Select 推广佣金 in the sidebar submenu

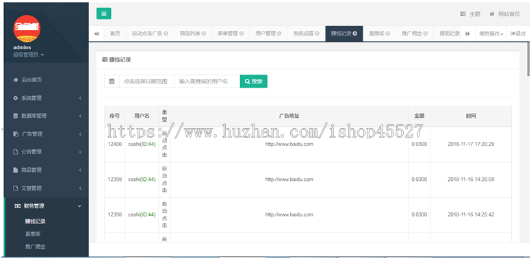click(35, 247)
